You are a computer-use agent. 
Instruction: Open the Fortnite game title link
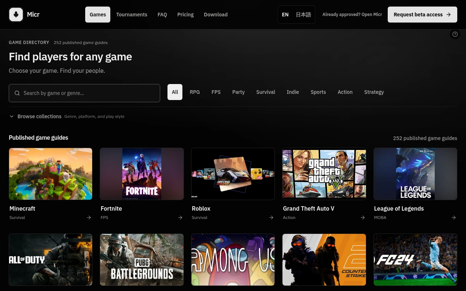(x=111, y=208)
